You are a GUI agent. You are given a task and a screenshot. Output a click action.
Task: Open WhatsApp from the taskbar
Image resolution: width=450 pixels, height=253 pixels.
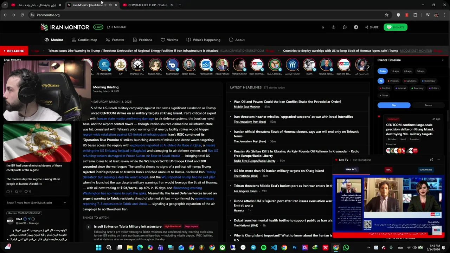(346, 248)
